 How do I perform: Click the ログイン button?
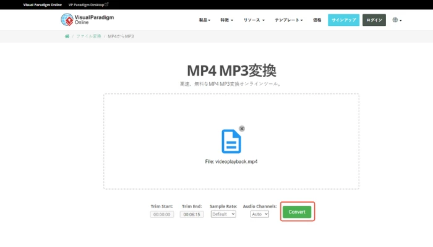click(374, 20)
